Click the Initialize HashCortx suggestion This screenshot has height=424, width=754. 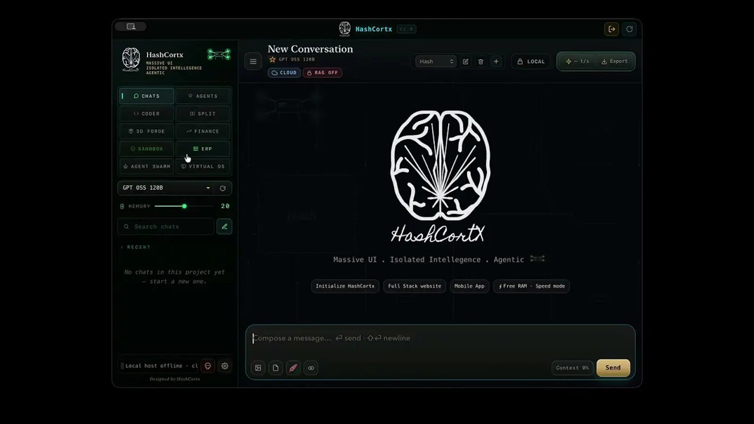point(345,286)
